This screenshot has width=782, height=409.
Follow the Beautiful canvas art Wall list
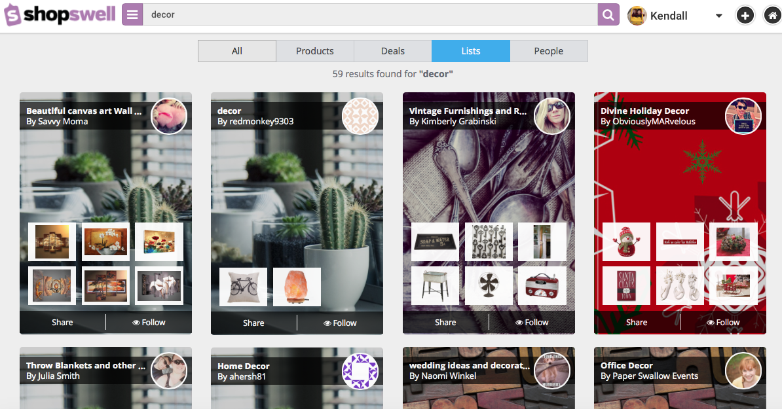(x=149, y=322)
